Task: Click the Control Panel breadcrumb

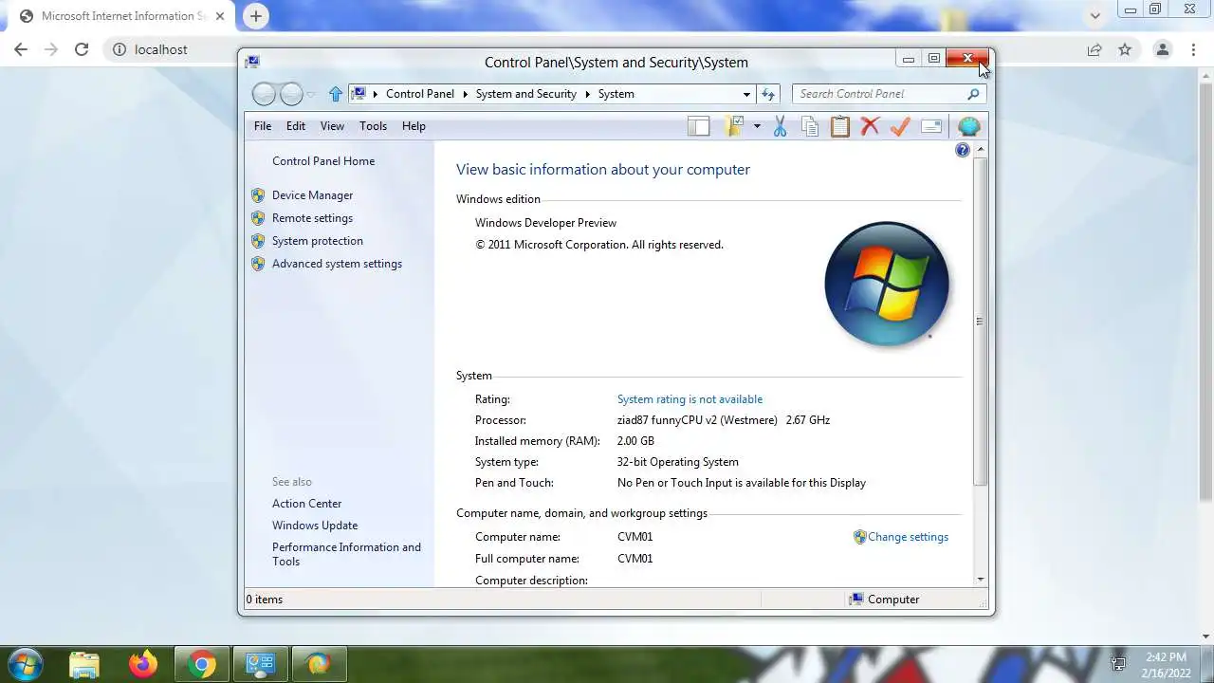Action: point(420,94)
